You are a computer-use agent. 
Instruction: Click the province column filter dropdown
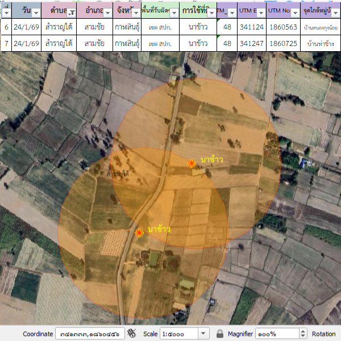[135, 14]
